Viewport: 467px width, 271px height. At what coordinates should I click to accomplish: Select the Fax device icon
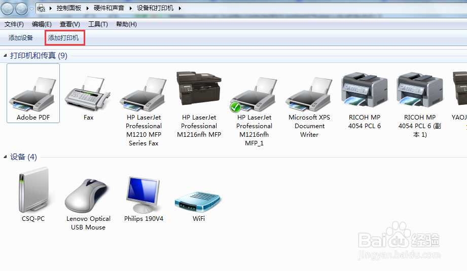tap(88, 93)
